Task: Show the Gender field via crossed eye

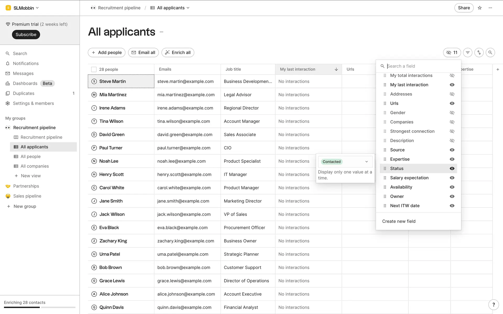Action: click(x=452, y=113)
